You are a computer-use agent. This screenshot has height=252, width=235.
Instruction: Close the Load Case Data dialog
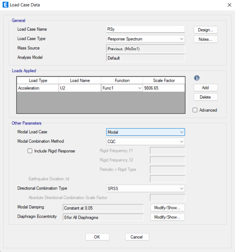[229, 5]
